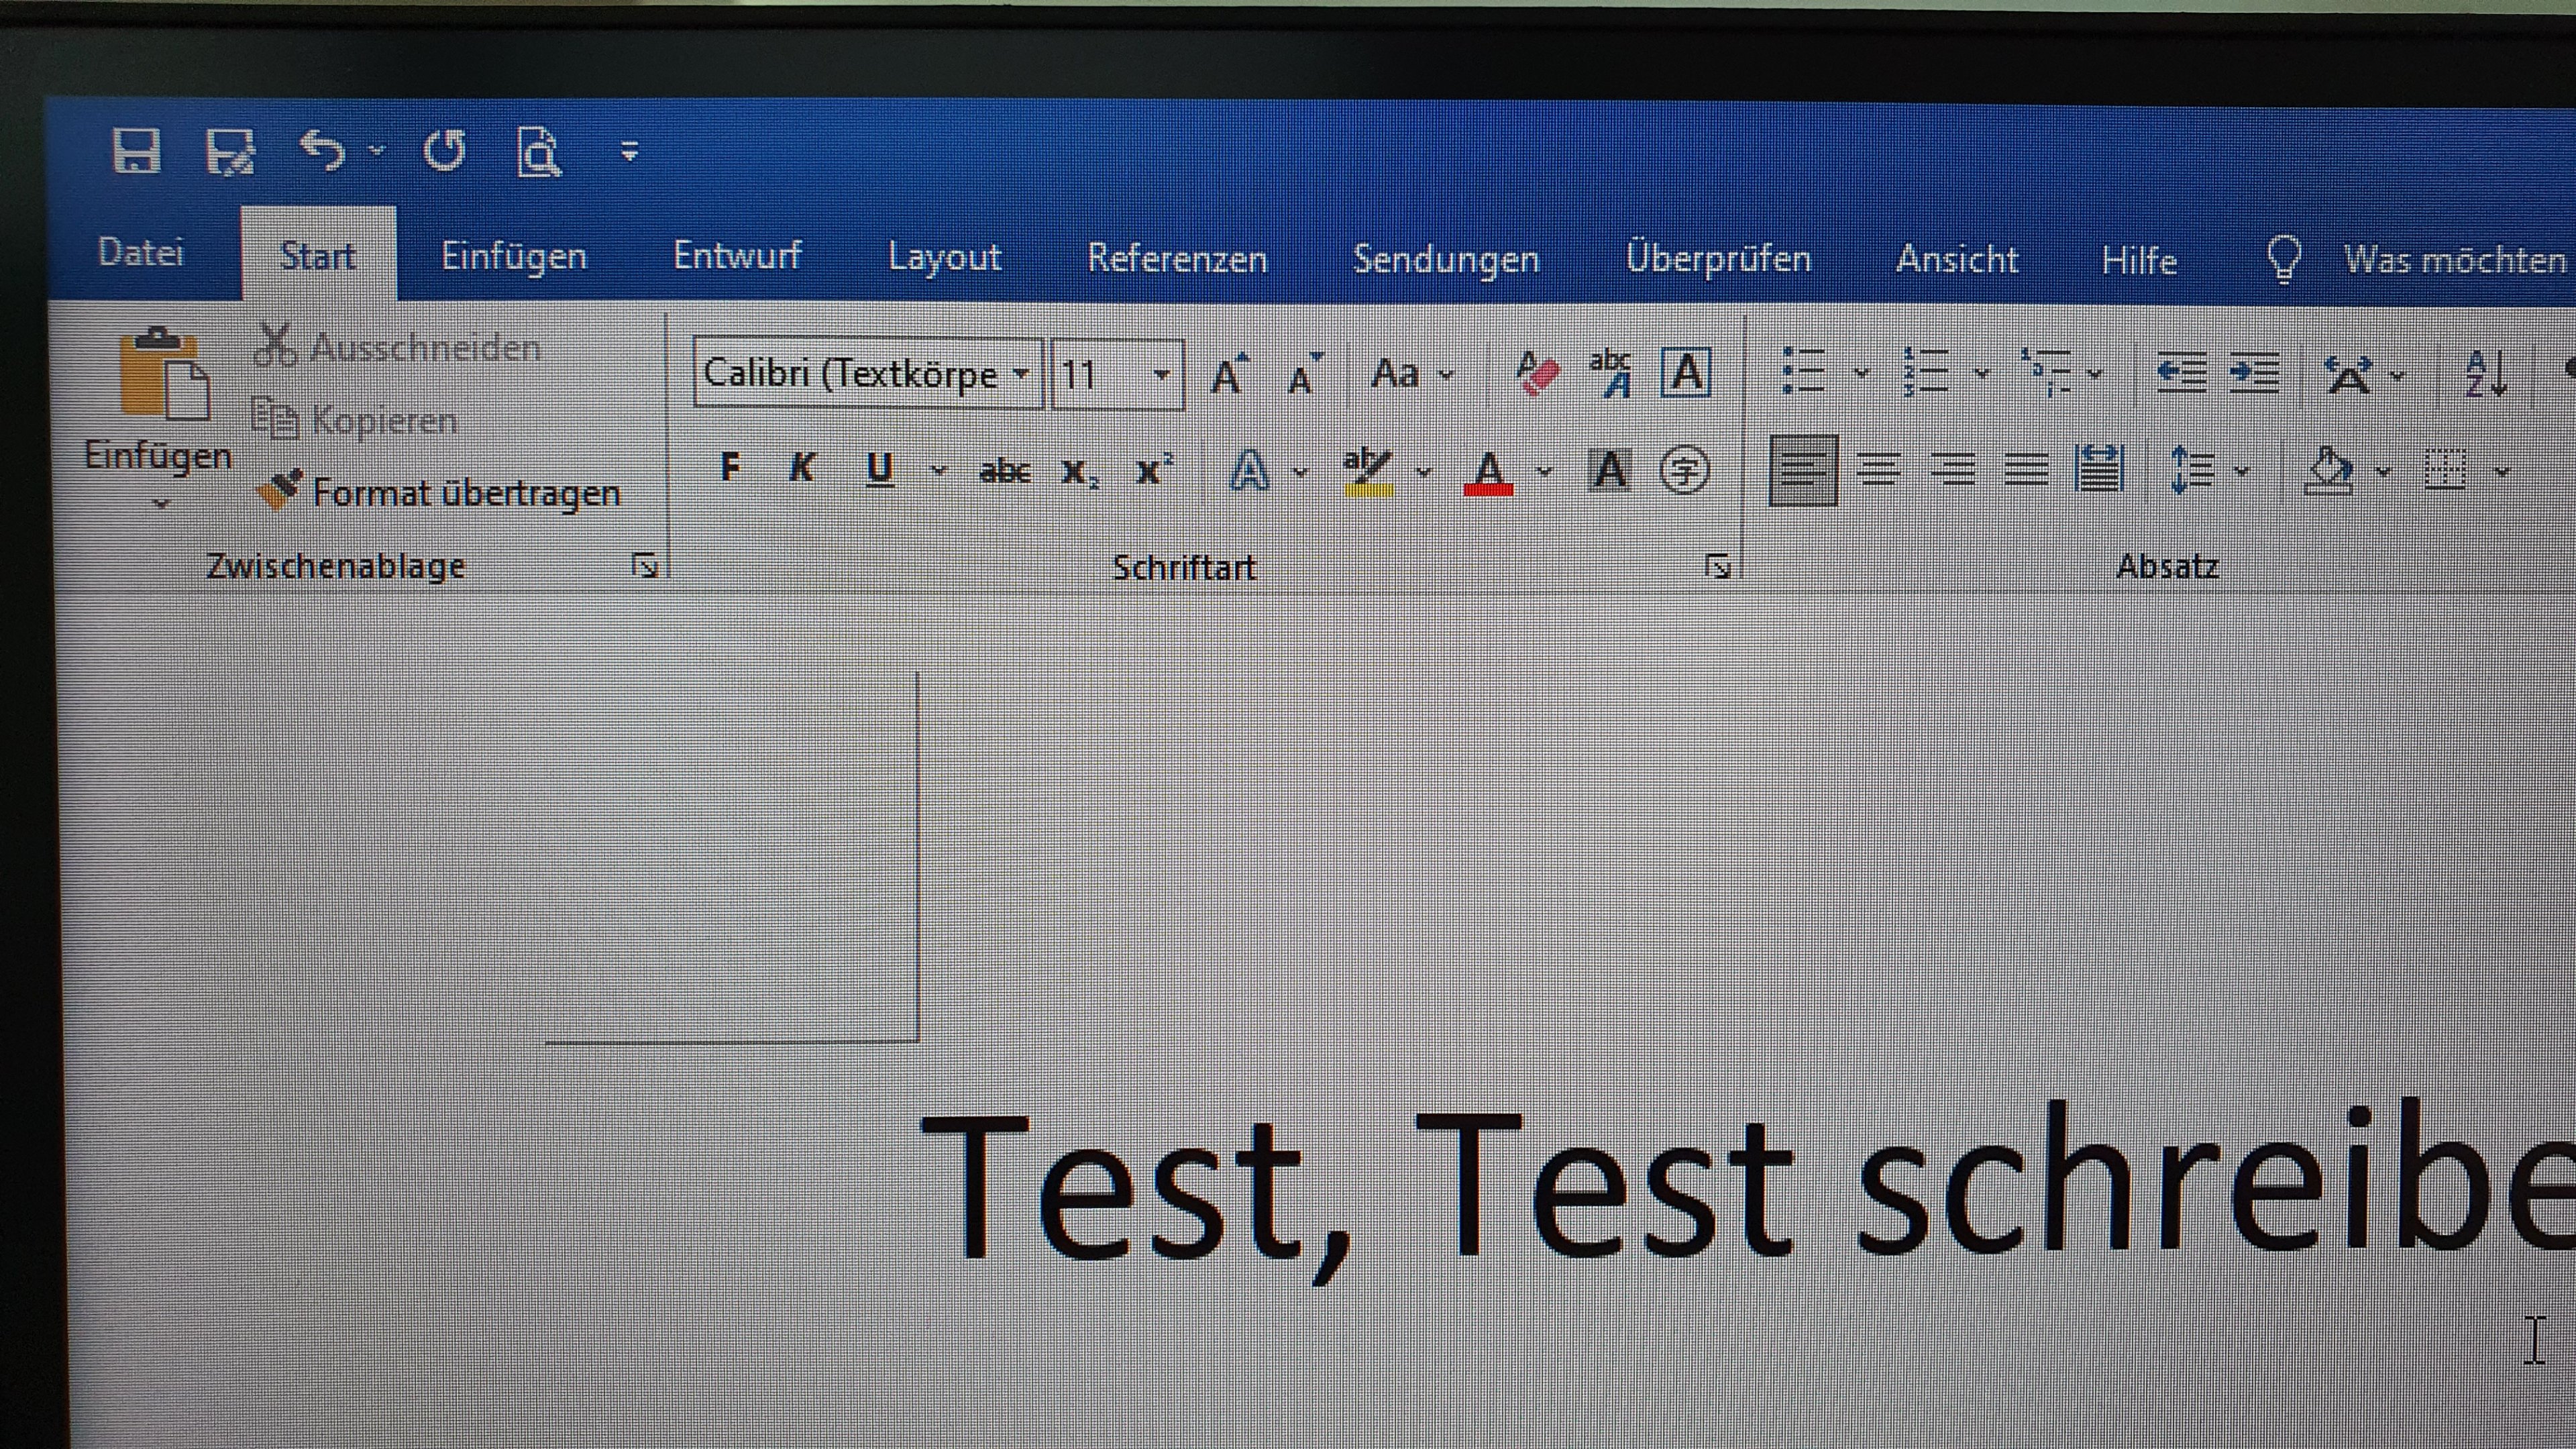Click the Increase Font Size icon
Viewport: 2576px width, 1449px height.
tap(1229, 375)
